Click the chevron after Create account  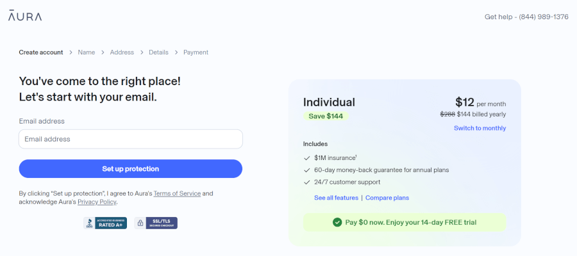click(71, 52)
